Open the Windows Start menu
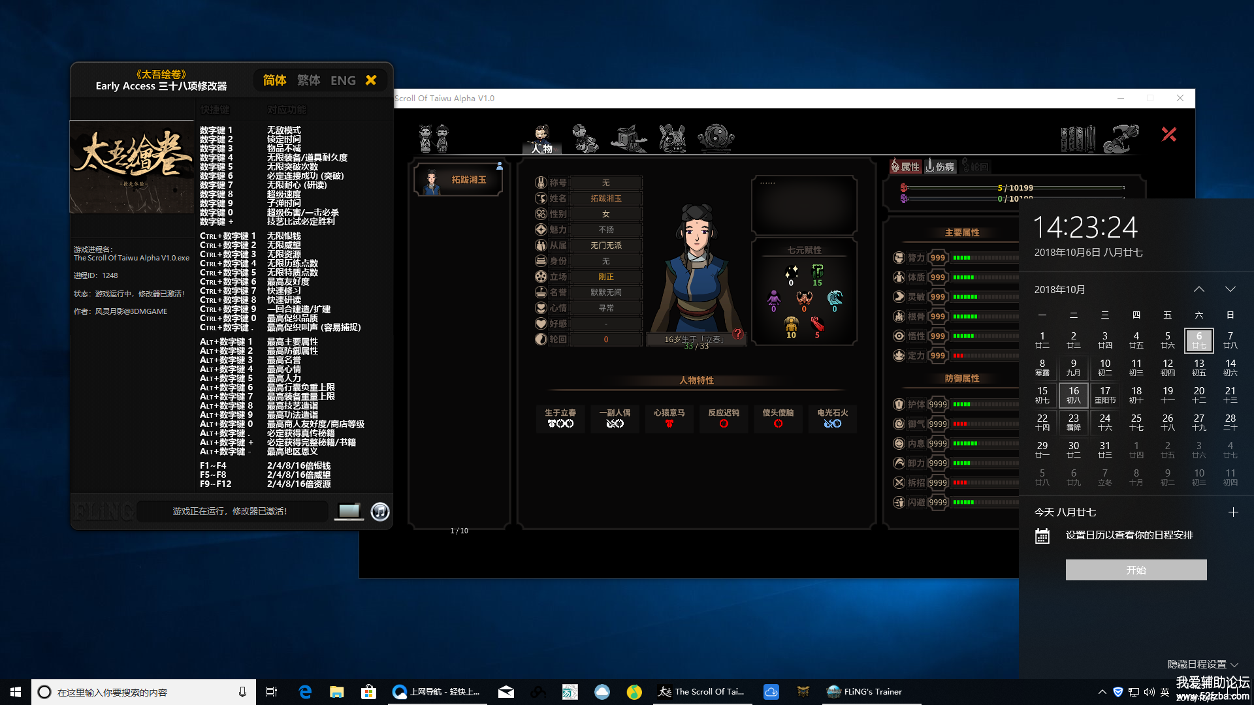Image resolution: width=1254 pixels, height=705 pixels. 16,692
